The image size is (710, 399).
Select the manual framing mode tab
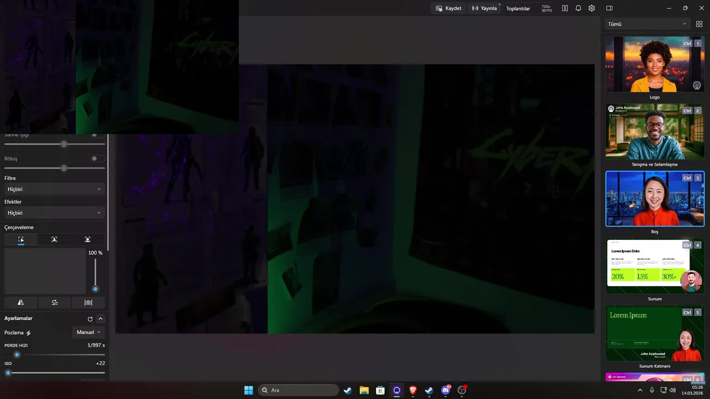(21, 239)
